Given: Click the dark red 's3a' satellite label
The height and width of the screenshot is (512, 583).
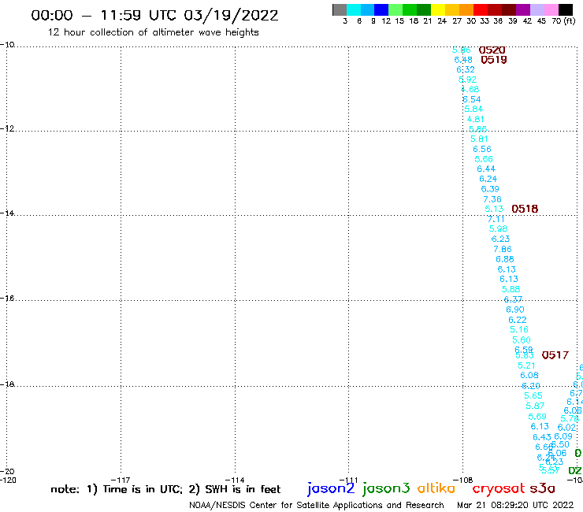Looking at the screenshot, I should (x=543, y=488).
